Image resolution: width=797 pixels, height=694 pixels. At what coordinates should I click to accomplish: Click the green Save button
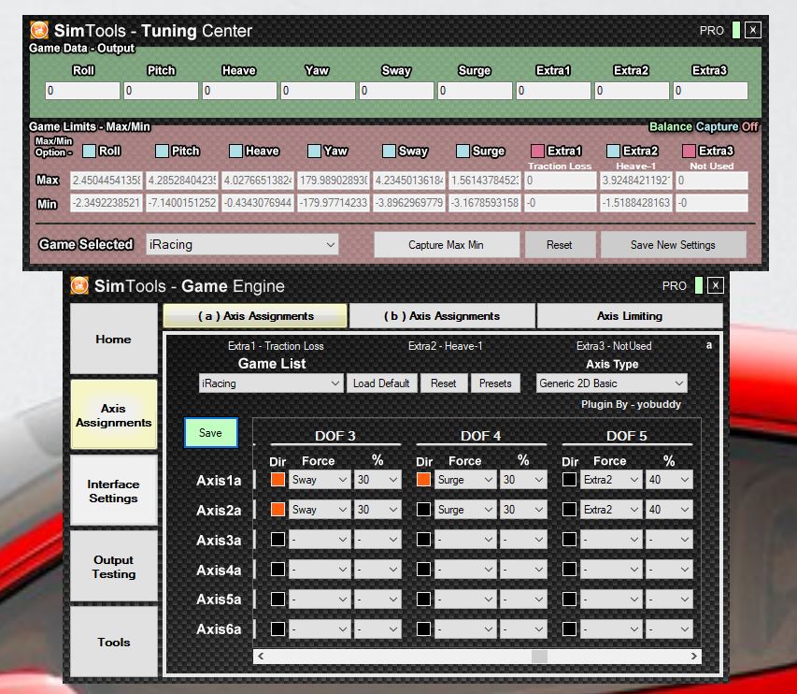pos(210,432)
